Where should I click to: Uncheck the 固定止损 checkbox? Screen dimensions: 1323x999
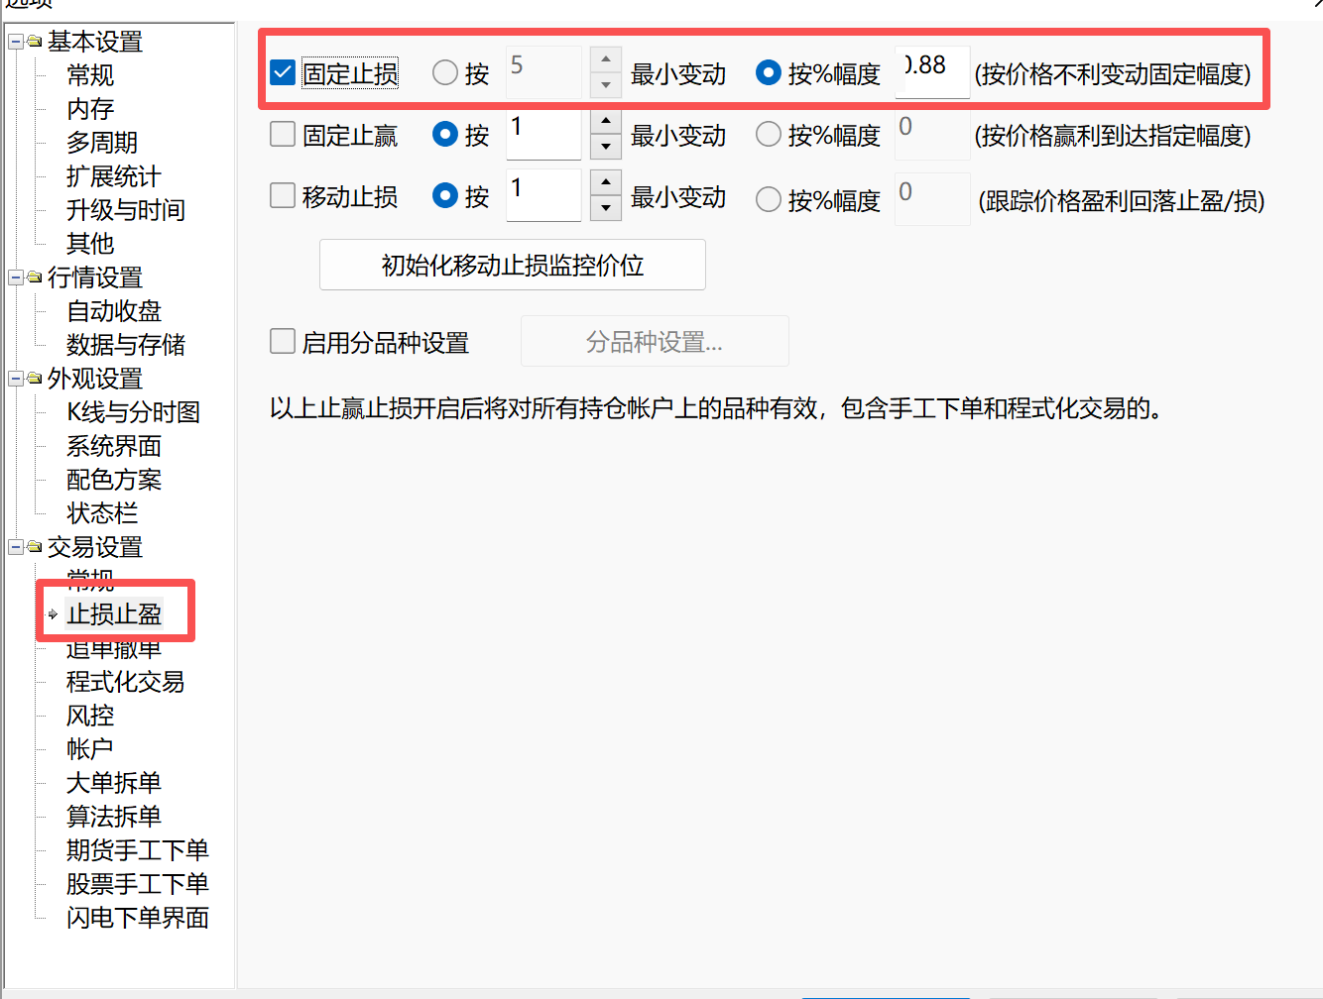283,72
